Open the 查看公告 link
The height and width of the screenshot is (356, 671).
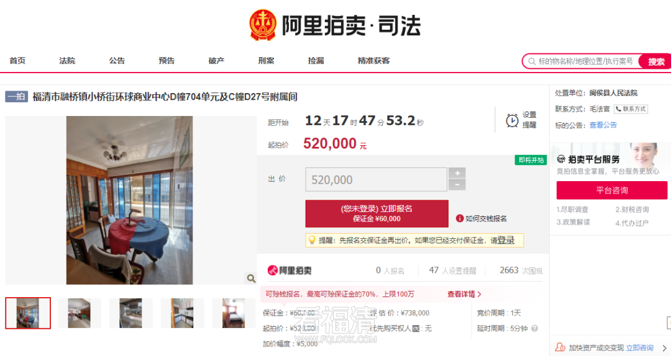tap(603, 125)
